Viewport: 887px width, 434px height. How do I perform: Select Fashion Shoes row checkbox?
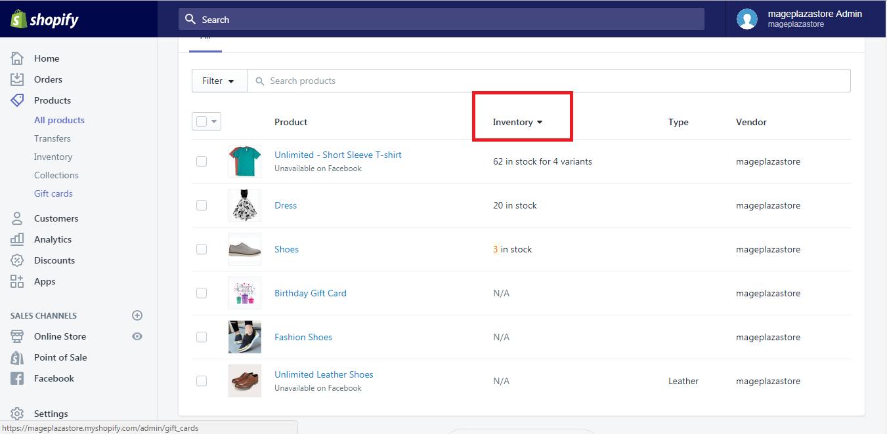202,337
